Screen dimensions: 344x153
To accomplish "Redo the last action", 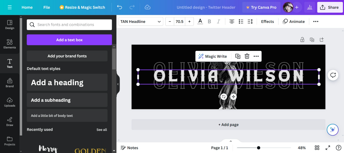I will (x=132, y=7).
